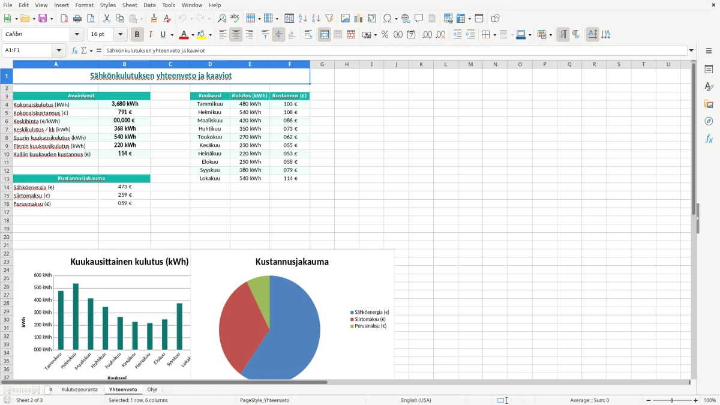This screenshot has height=405, width=720.
Task: Open Function Wizard fx icon
Action: (74, 51)
